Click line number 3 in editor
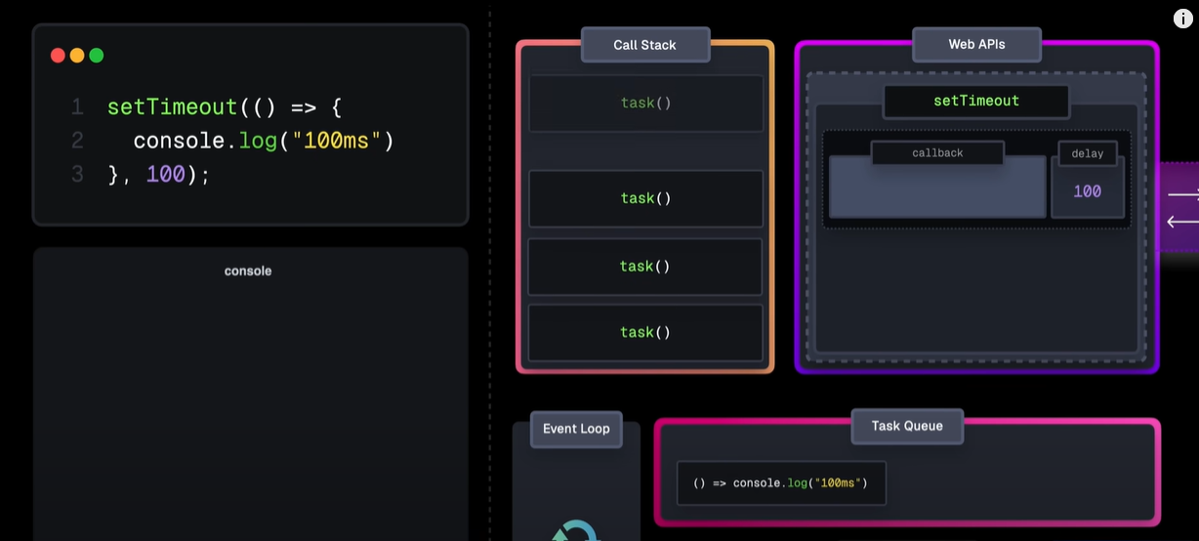 [77, 175]
